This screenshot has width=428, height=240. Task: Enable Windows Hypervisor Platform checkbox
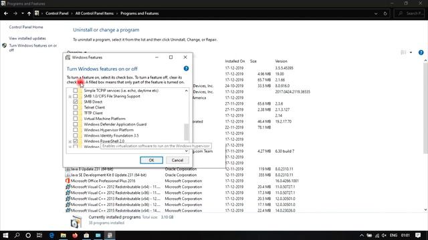tap(76, 130)
